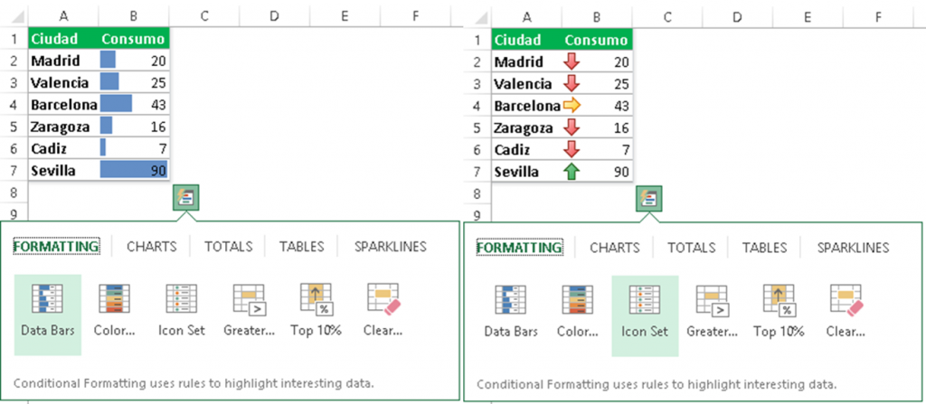This screenshot has width=926, height=404.
Task: Select Sevilla data bar cell with 90
Action: point(135,171)
